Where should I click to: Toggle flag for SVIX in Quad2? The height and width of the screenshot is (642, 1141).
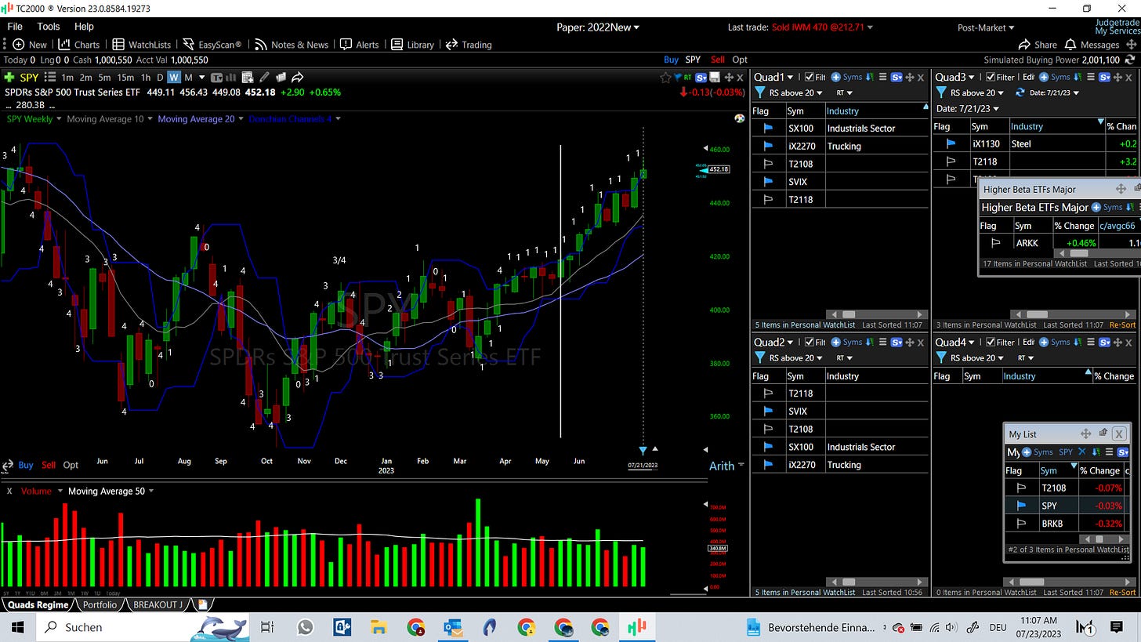click(768, 411)
